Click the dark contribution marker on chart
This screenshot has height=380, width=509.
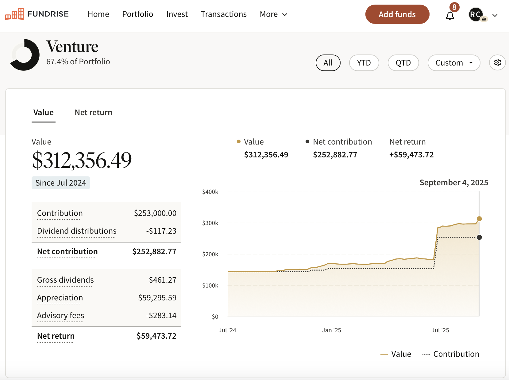pos(479,237)
